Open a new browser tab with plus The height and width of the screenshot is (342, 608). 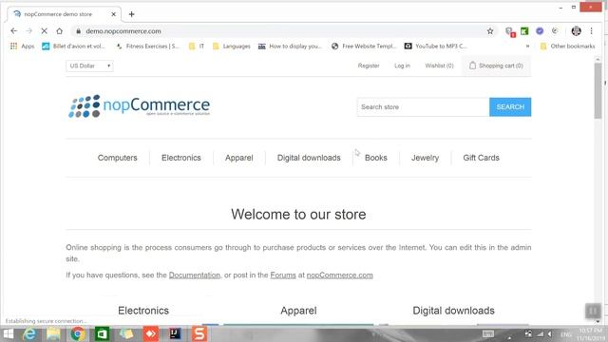coord(131,14)
